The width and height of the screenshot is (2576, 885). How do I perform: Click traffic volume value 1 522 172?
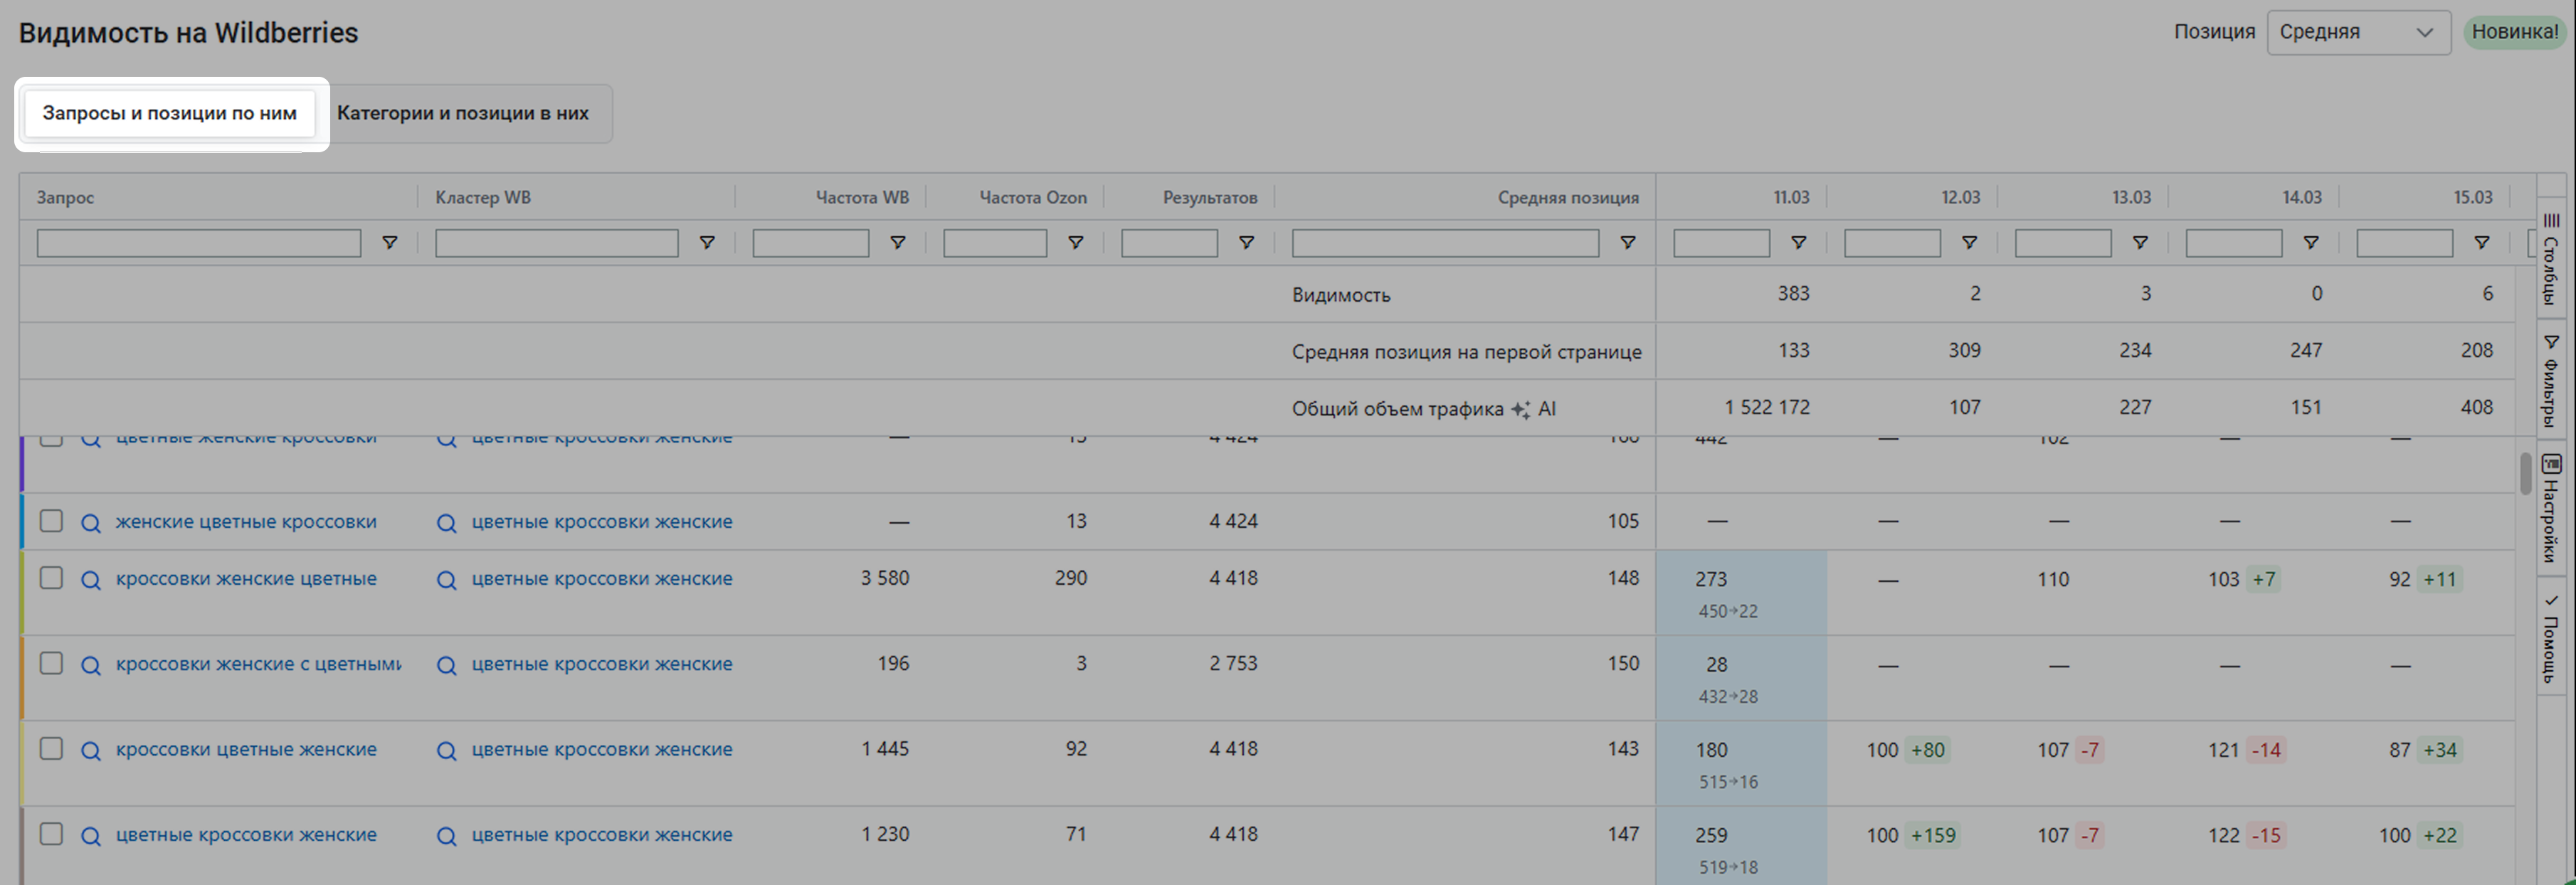1767,408
